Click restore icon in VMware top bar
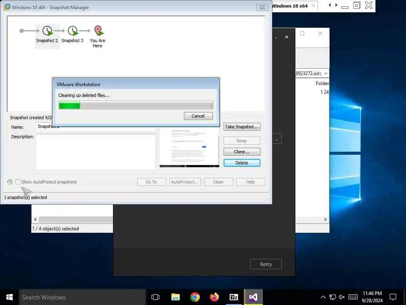 (x=356, y=5)
